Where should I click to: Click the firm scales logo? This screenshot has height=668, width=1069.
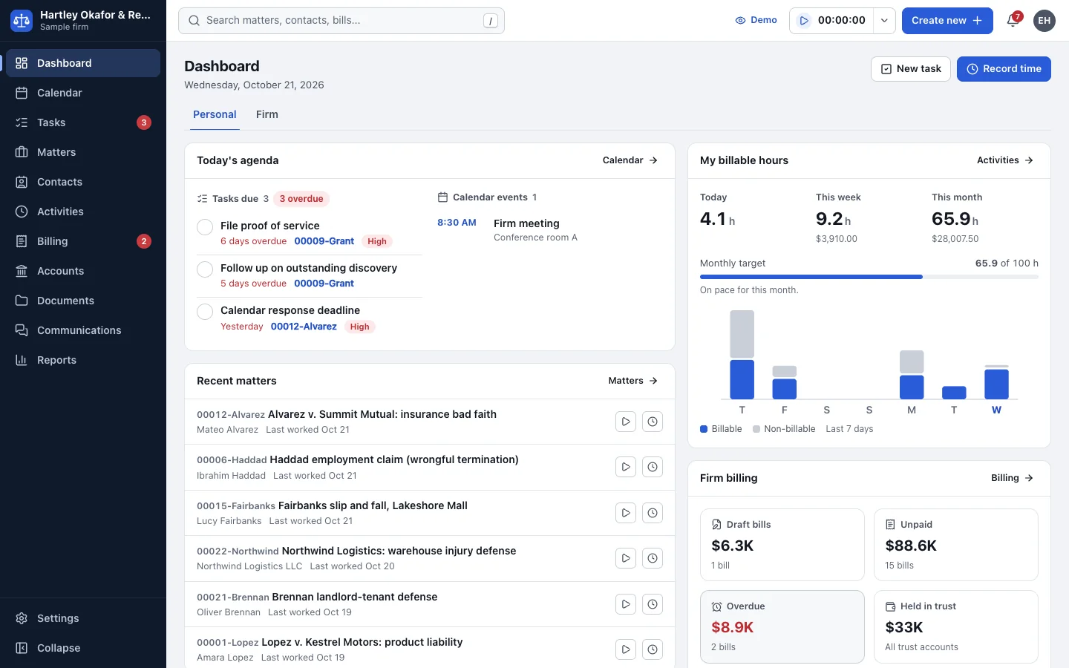click(x=22, y=21)
